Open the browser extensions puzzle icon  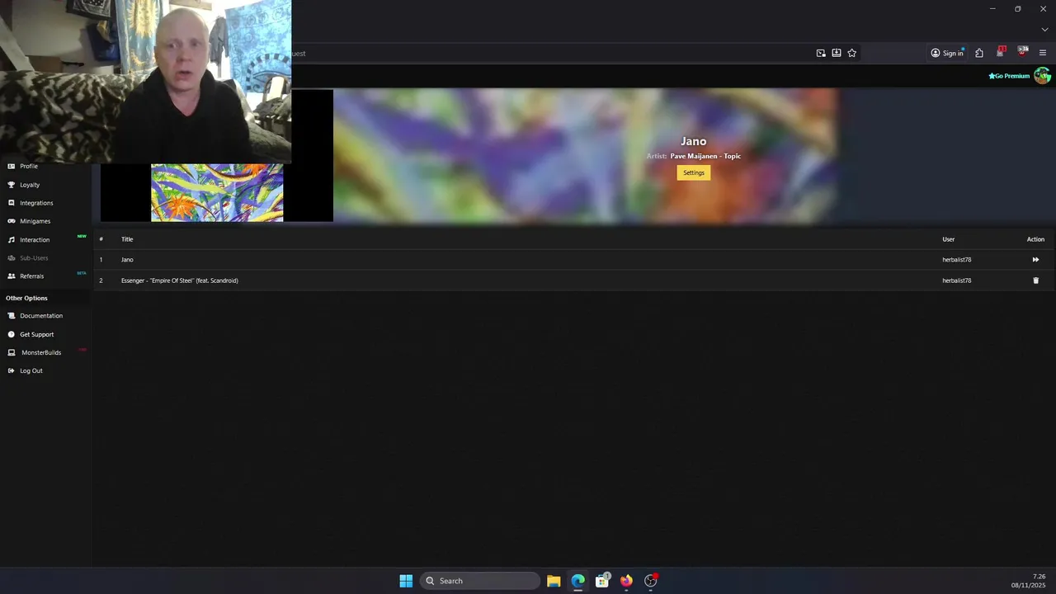click(979, 53)
